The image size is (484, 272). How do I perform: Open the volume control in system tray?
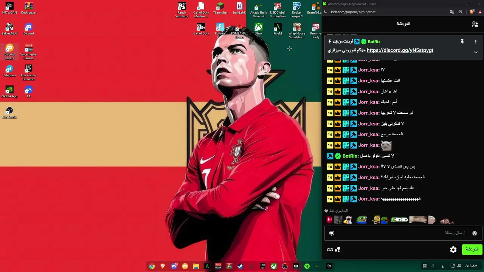pyautogui.click(x=459, y=266)
